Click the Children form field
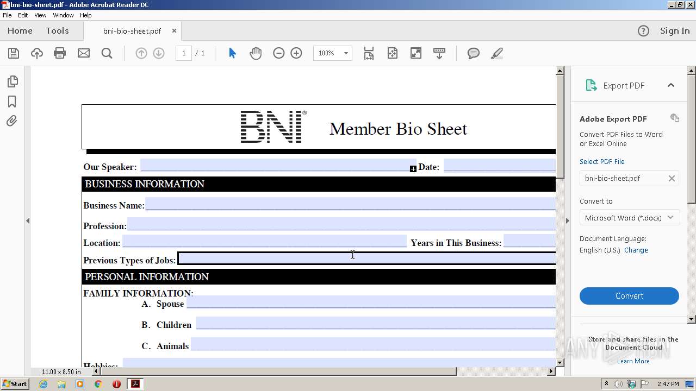 (376, 323)
